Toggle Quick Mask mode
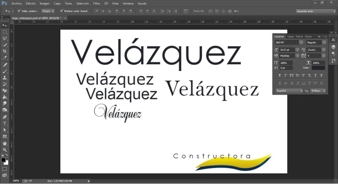Viewport: 338px width, 184px height. coord(4,169)
